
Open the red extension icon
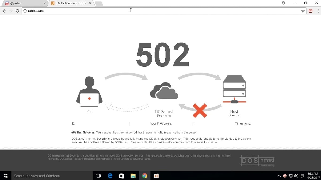click(311, 11)
